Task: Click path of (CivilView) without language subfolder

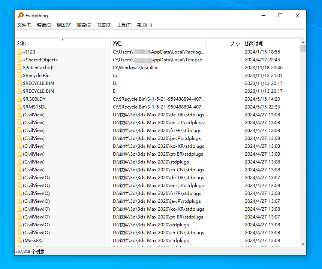Action: point(151,162)
